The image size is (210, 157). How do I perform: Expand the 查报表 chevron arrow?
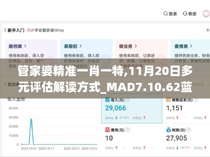pyautogui.click(x=191, y=46)
